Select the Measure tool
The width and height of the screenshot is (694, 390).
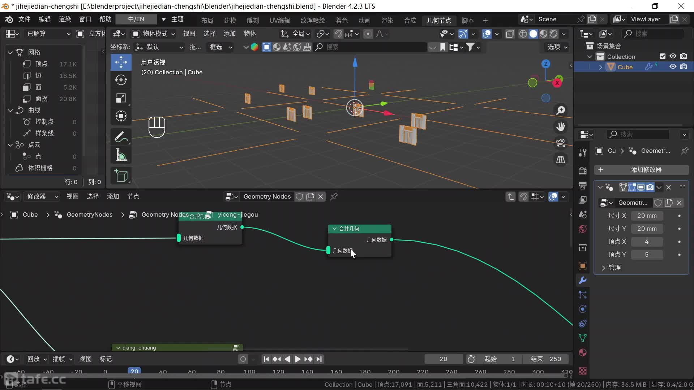121,156
